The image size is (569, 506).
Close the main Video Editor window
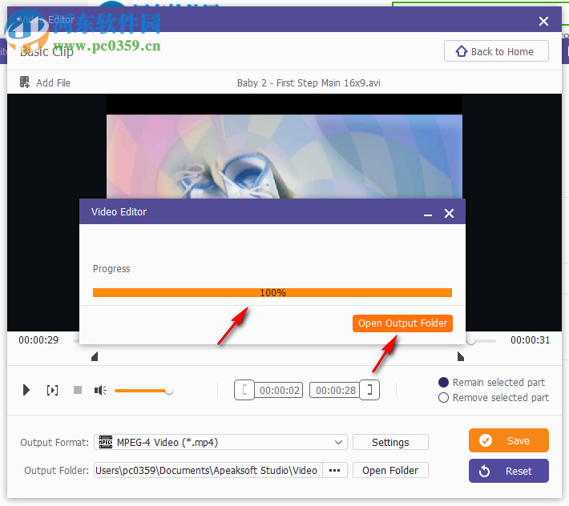543,21
